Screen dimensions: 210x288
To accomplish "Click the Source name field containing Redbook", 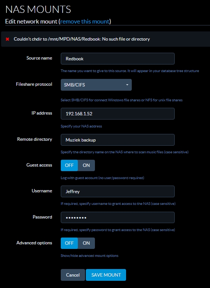I will click(118, 59).
